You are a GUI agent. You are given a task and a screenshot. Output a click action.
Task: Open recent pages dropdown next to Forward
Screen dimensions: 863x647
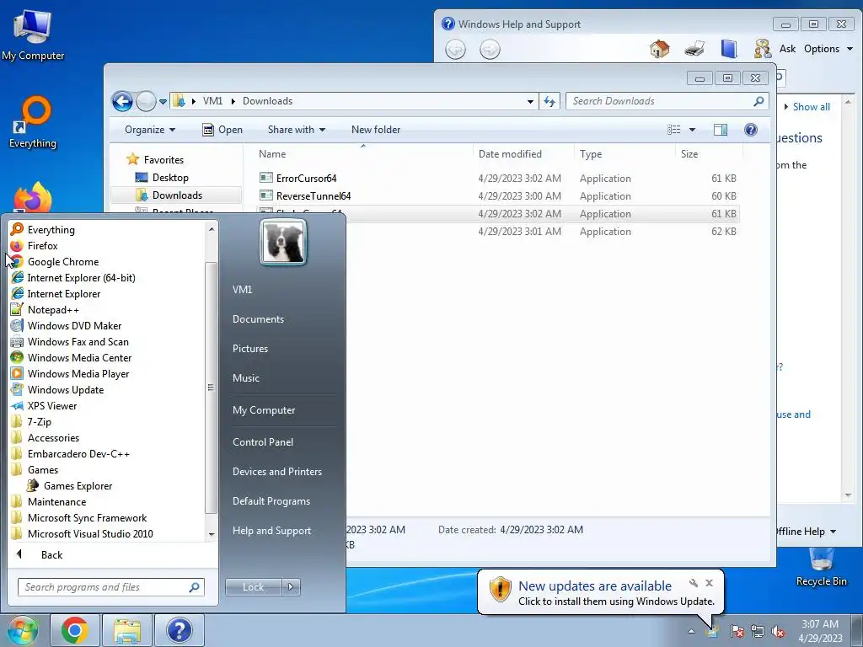click(163, 102)
